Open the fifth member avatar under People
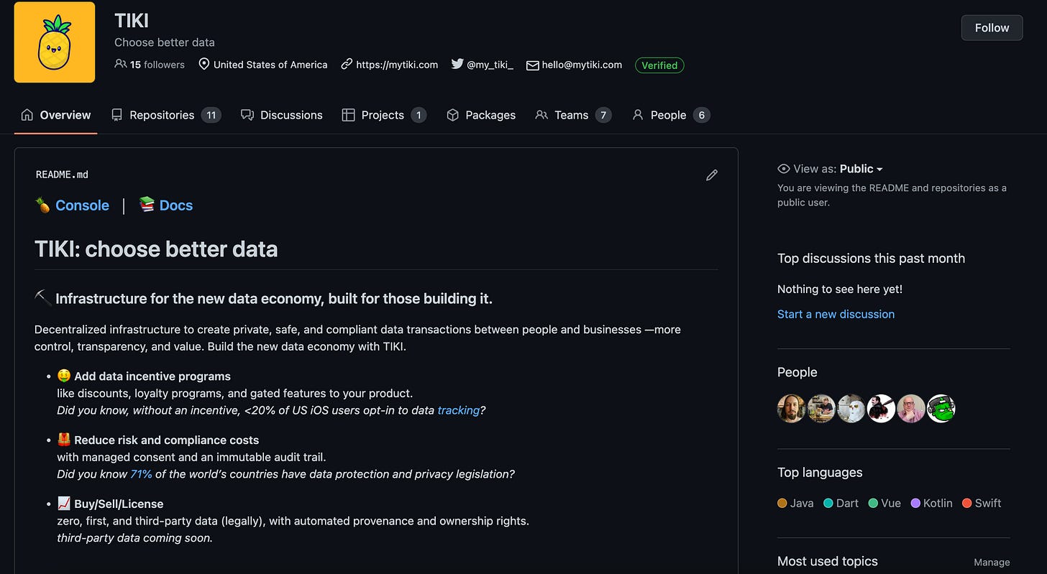Image resolution: width=1047 pixels, height=574 pixels. tap(911, 409)
